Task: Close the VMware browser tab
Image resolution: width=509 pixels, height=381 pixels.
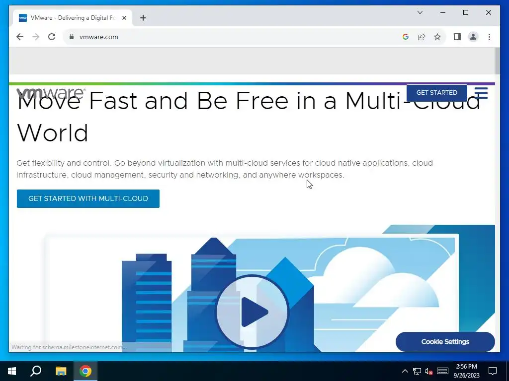Action: coord(124,18)
